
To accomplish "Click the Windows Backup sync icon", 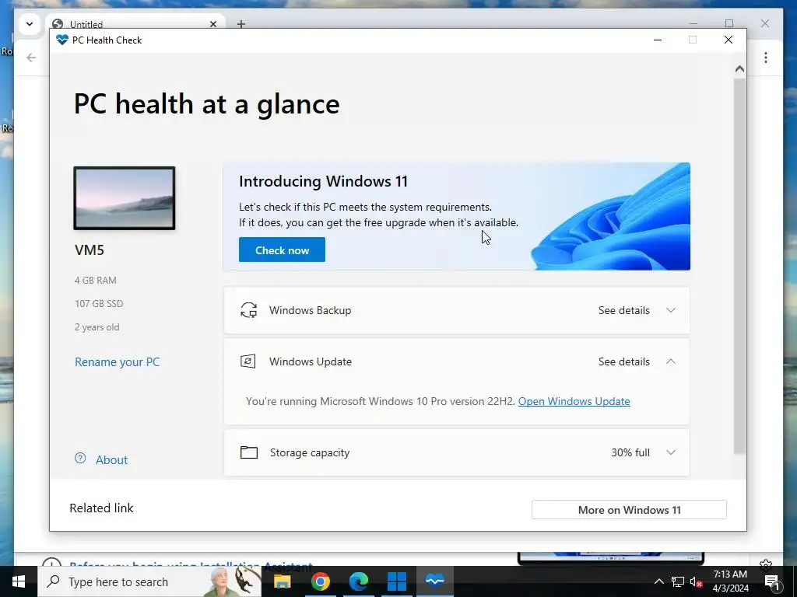I will point(248,310).
